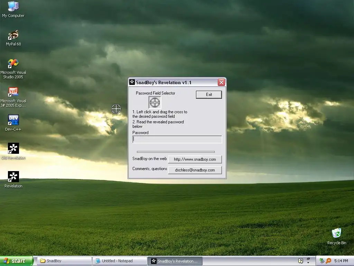Click the Safely Remove Hardware tray icon
This screenshot has width=354, height=266.
coord(322,261)
